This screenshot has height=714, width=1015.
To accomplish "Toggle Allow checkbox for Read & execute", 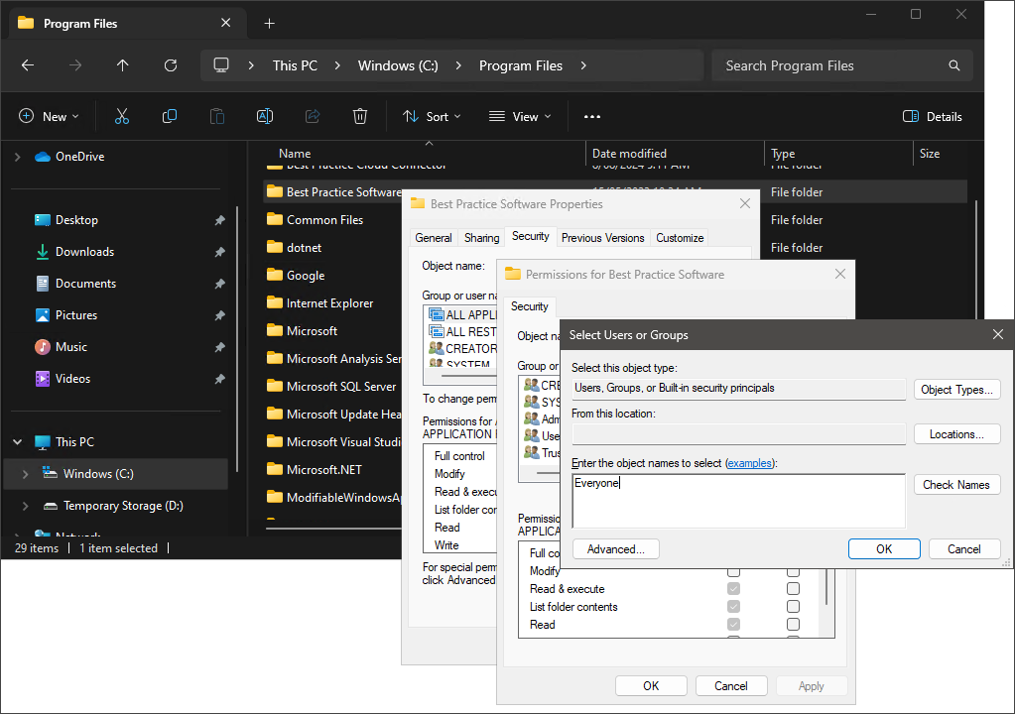I will click(733, 588).
